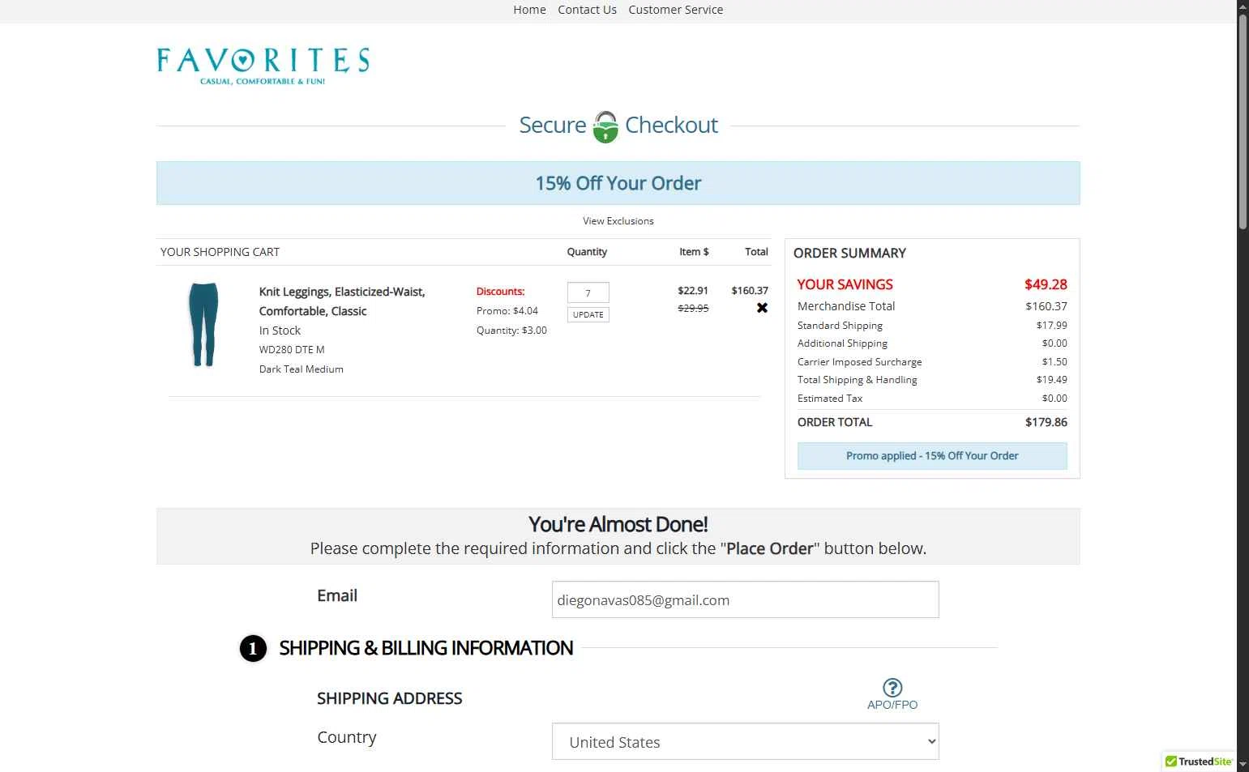Click the Quantity: $3.00 discount text
1249x772 pixels.
click(511, 331)
